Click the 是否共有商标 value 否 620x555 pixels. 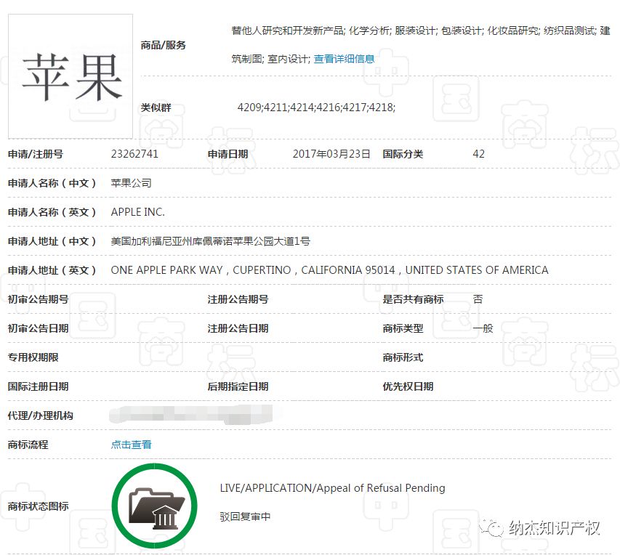(x=478, y=299)
